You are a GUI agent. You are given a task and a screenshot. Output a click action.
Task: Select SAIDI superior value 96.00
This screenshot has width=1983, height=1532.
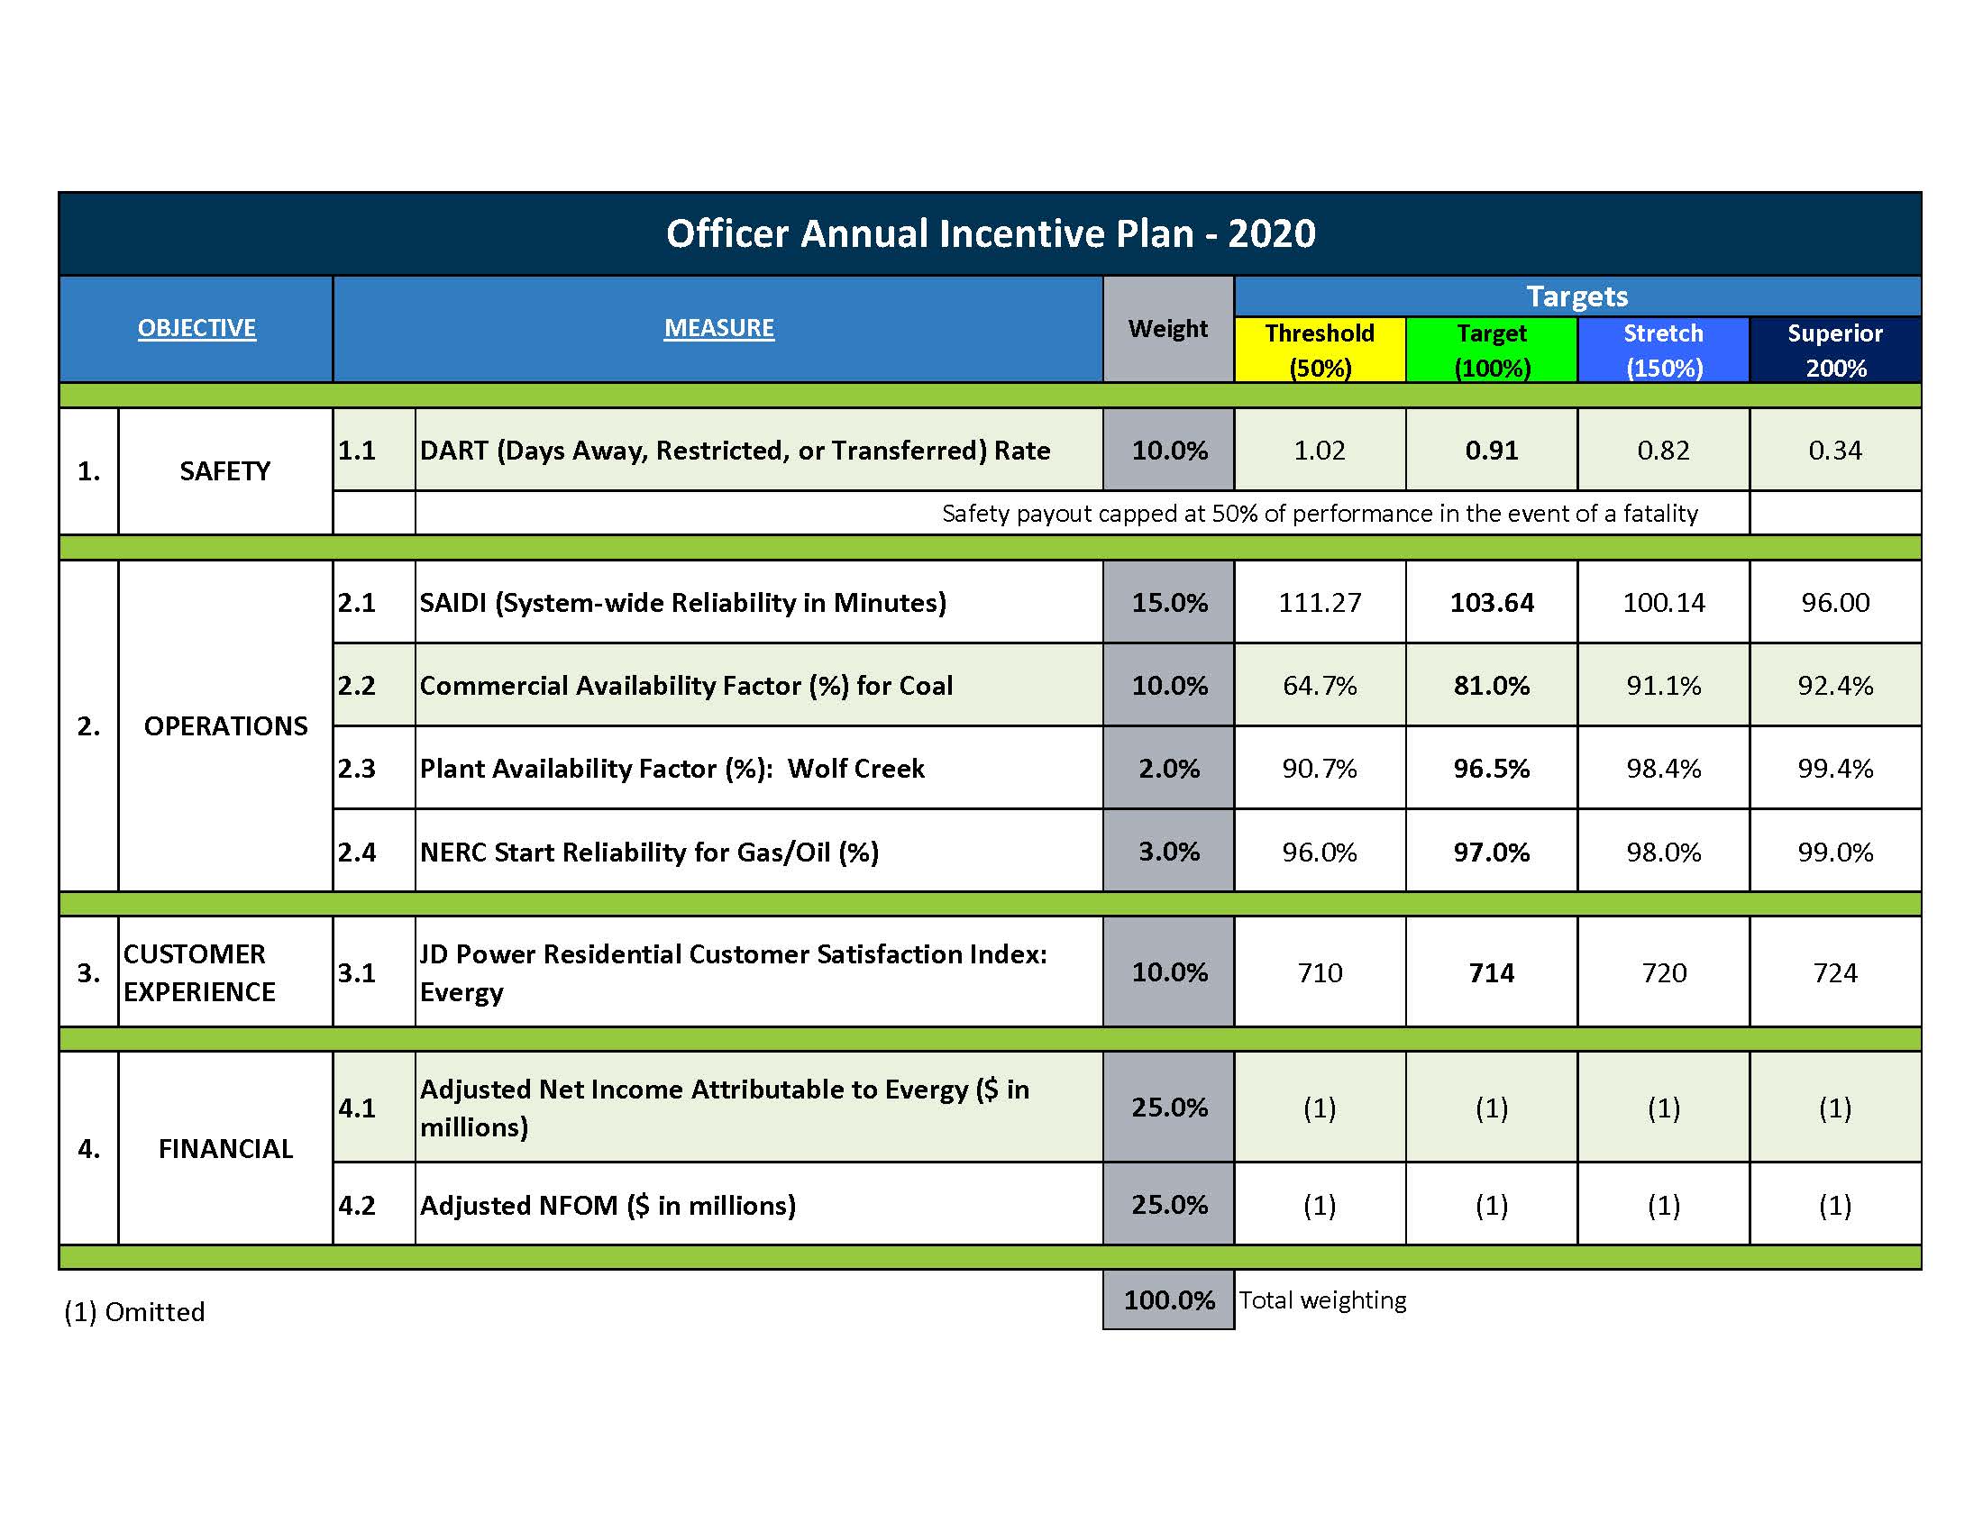1835,603
